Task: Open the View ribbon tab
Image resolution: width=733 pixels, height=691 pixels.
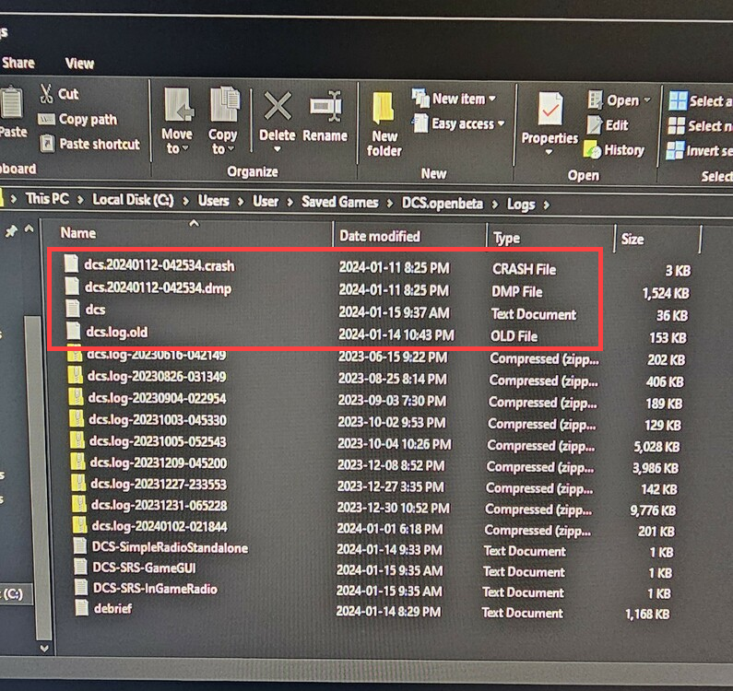Action: tap(80, 64)
